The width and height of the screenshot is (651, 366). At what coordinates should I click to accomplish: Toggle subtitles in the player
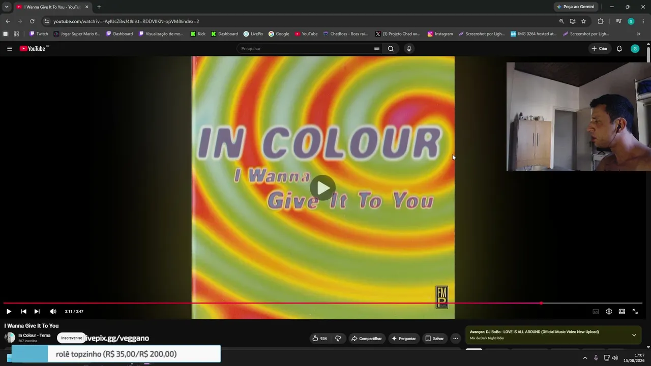point(596,312)
